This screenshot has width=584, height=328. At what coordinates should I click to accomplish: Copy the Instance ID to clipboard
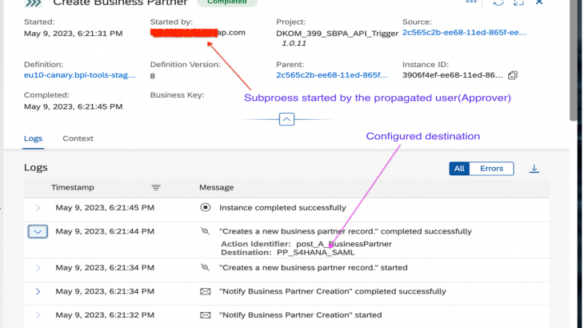tap(513, 75)
